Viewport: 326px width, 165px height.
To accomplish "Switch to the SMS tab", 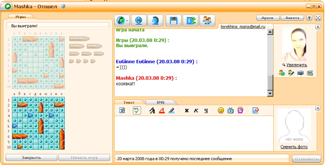I will 160,102.
